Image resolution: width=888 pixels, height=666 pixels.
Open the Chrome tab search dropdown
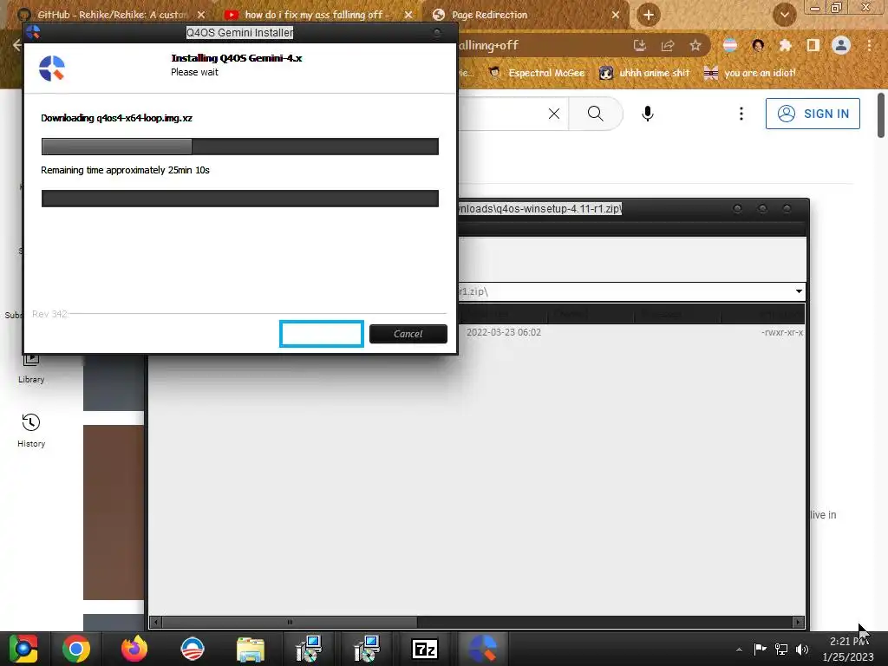click(x=784, y=15)
